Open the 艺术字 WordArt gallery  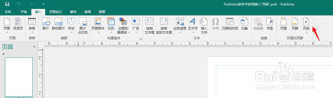[193, 26]
